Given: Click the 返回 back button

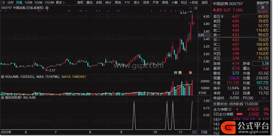Looking at the screenshot, I should point(204,3).
